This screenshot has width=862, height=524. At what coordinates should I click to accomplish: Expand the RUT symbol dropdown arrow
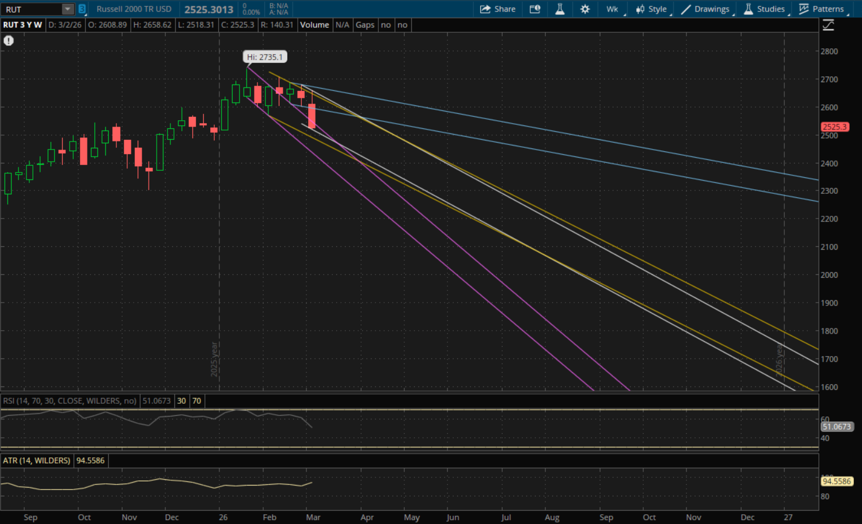(x=68, y=9)
